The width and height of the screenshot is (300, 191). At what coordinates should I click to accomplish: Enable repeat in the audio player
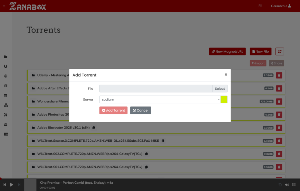click(279, 185)
